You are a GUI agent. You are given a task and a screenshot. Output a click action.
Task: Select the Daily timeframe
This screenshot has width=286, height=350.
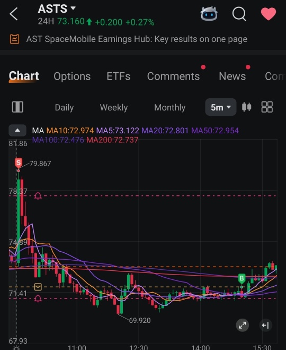click(64, 108)
